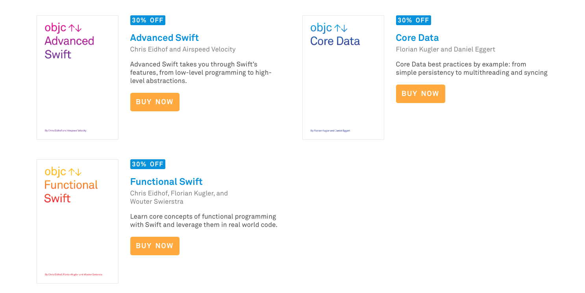Select the Florian Kugler and Daniel Eggert author line
The width and height of the screenshot is (585, 293).
[445, 50]
